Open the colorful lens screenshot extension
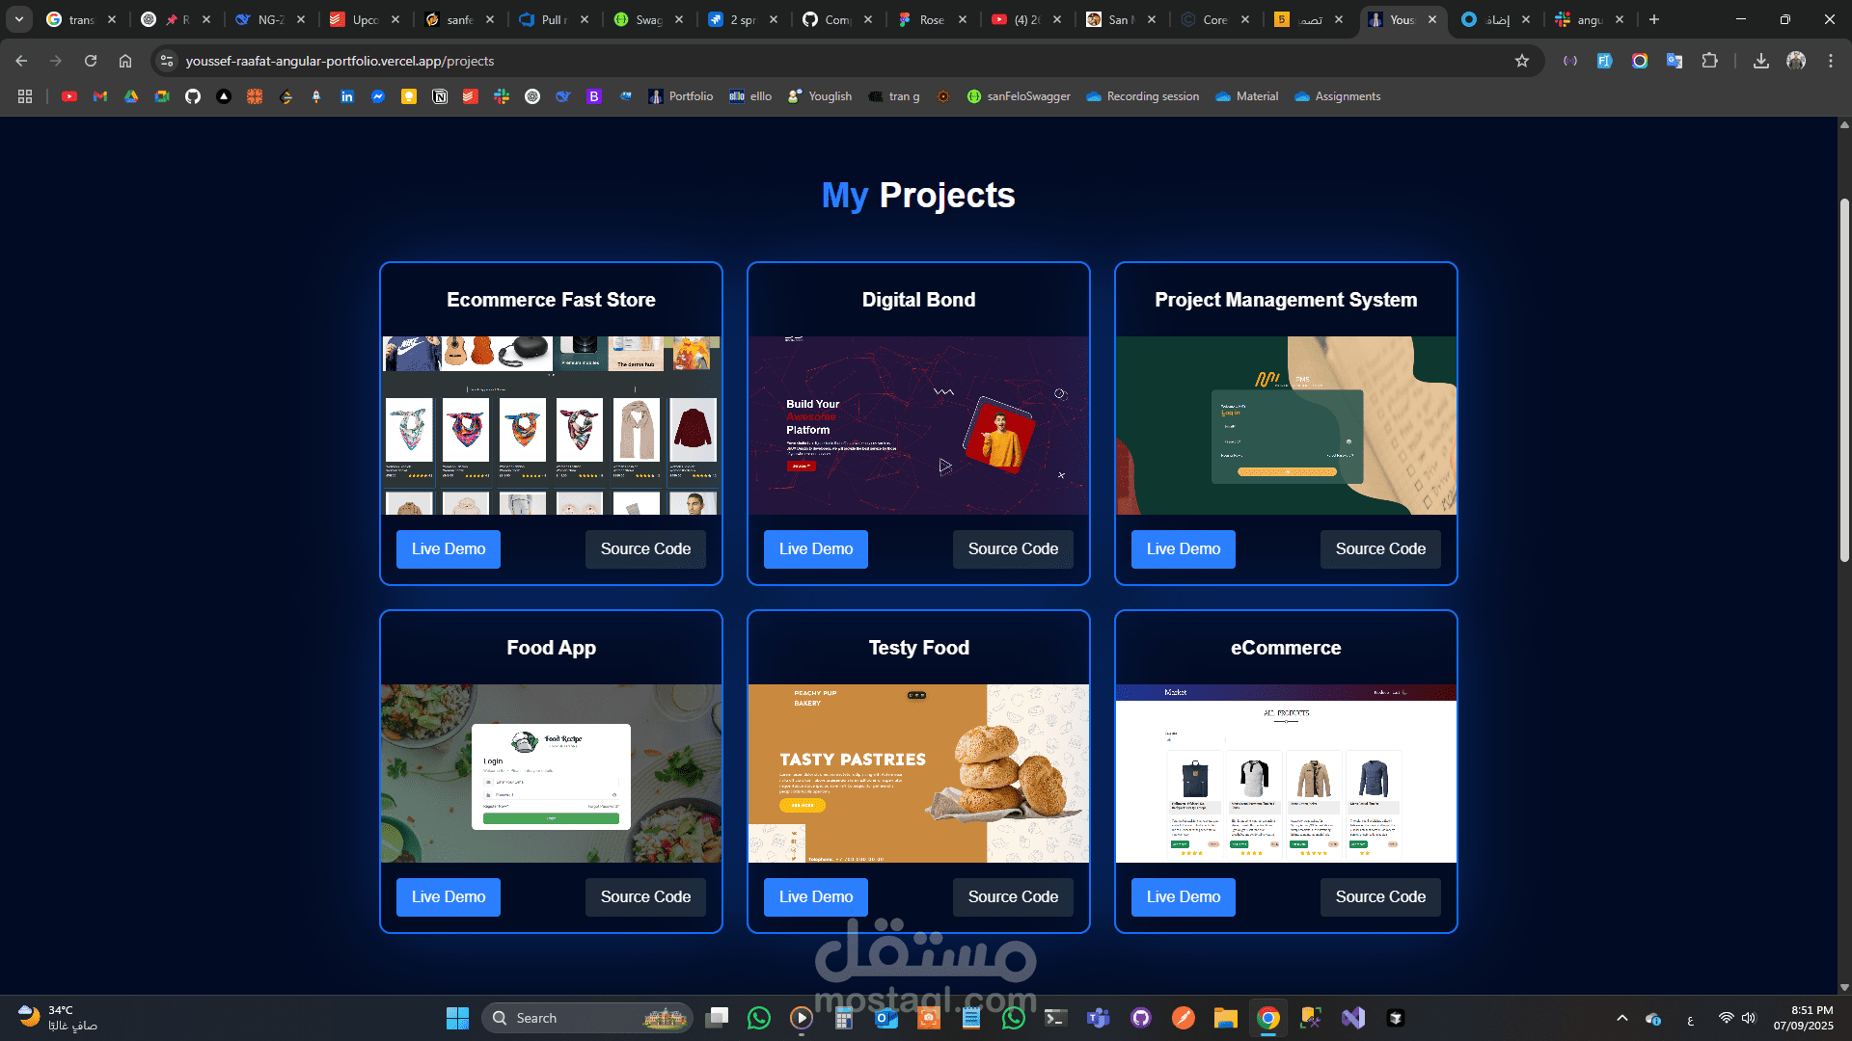 click(x=1640, y=61)
